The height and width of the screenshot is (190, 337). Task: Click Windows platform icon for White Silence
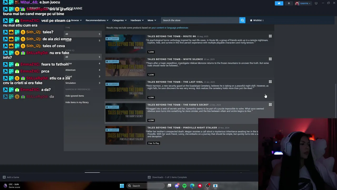point(270,59)
